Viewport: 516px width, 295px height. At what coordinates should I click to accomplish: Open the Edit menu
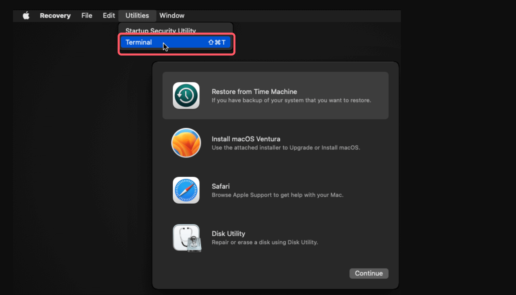click(109, 16)
